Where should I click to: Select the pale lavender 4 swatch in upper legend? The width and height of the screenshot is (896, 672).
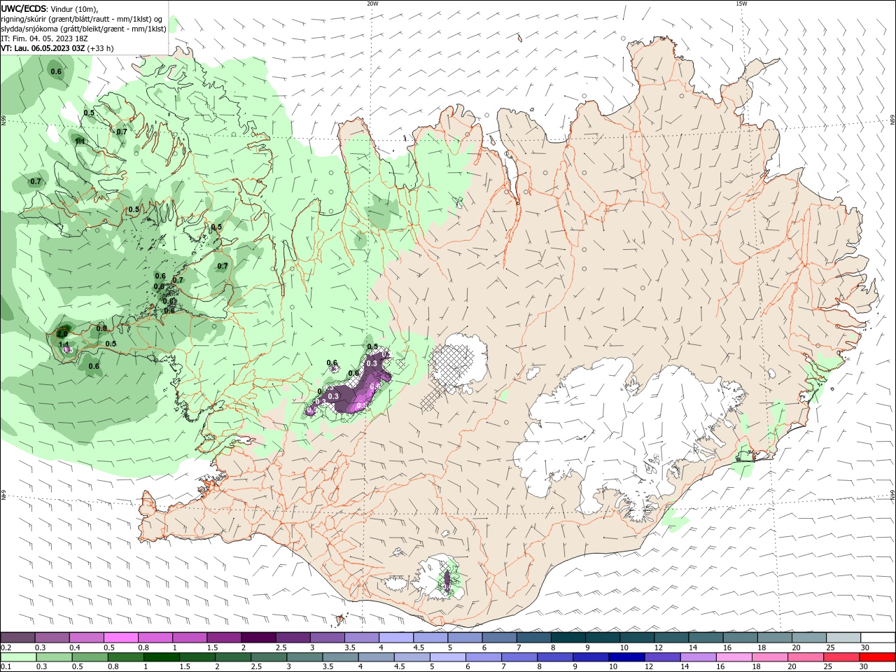396,637
